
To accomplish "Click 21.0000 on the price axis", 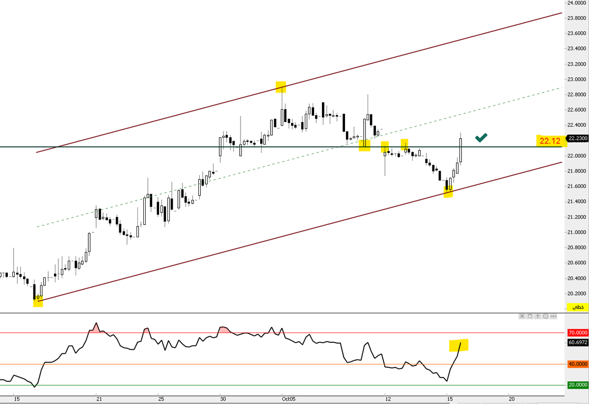I will click(x=577, y=232).
